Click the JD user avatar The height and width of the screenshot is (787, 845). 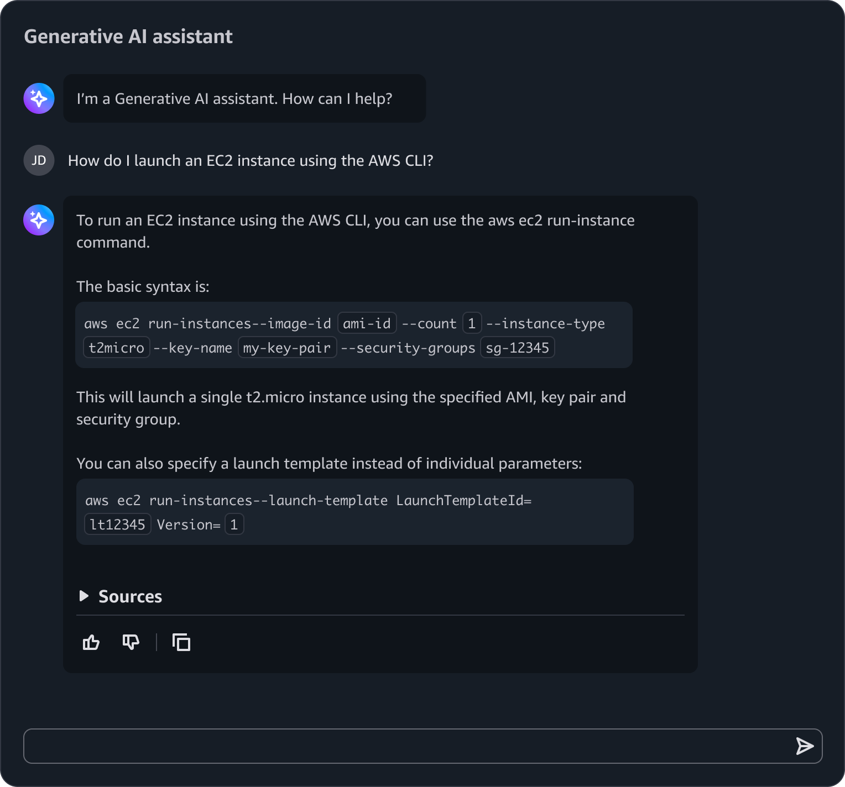click(x=39, y=160)
